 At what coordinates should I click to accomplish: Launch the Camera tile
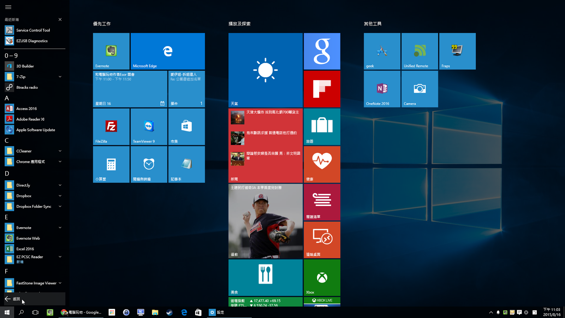pyautogui.click(x=420, y=89)
